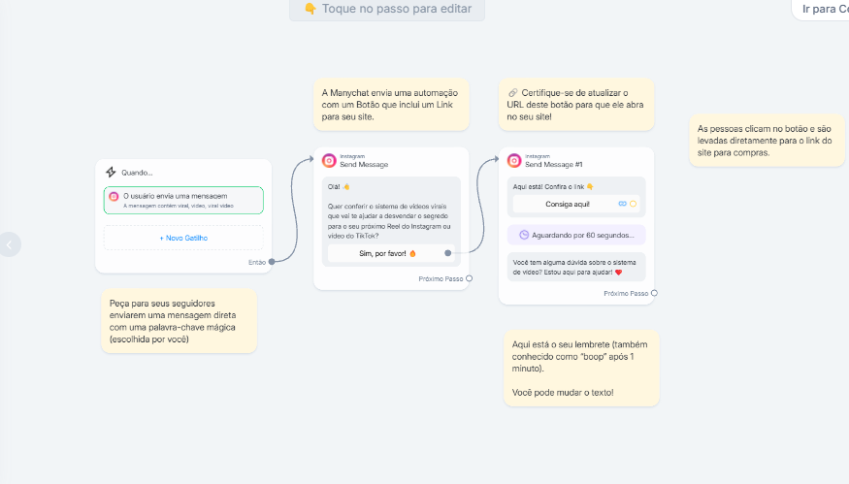Click Próximo Passo connector on Send Message #1
Screen dimensions: 849x484
(x=654, y=293)
